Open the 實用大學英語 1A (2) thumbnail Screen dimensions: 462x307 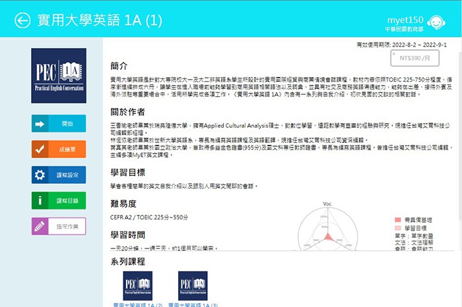pos(137,286)
